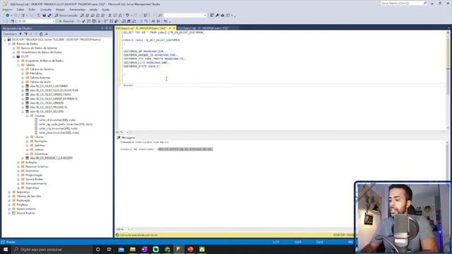Expand Tabelas do Sistema folder
Viewport: 452px width, 254px height.
point(23,69)
